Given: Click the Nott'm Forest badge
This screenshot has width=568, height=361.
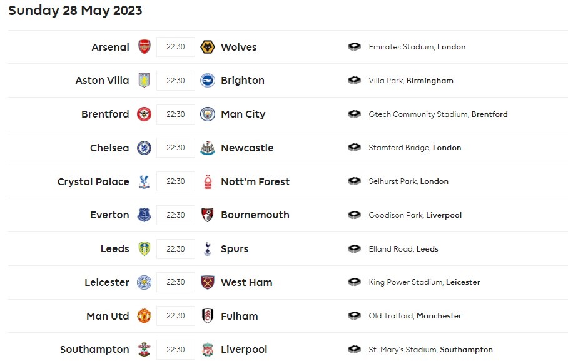Looking at the screenshot, I should 207,182.
